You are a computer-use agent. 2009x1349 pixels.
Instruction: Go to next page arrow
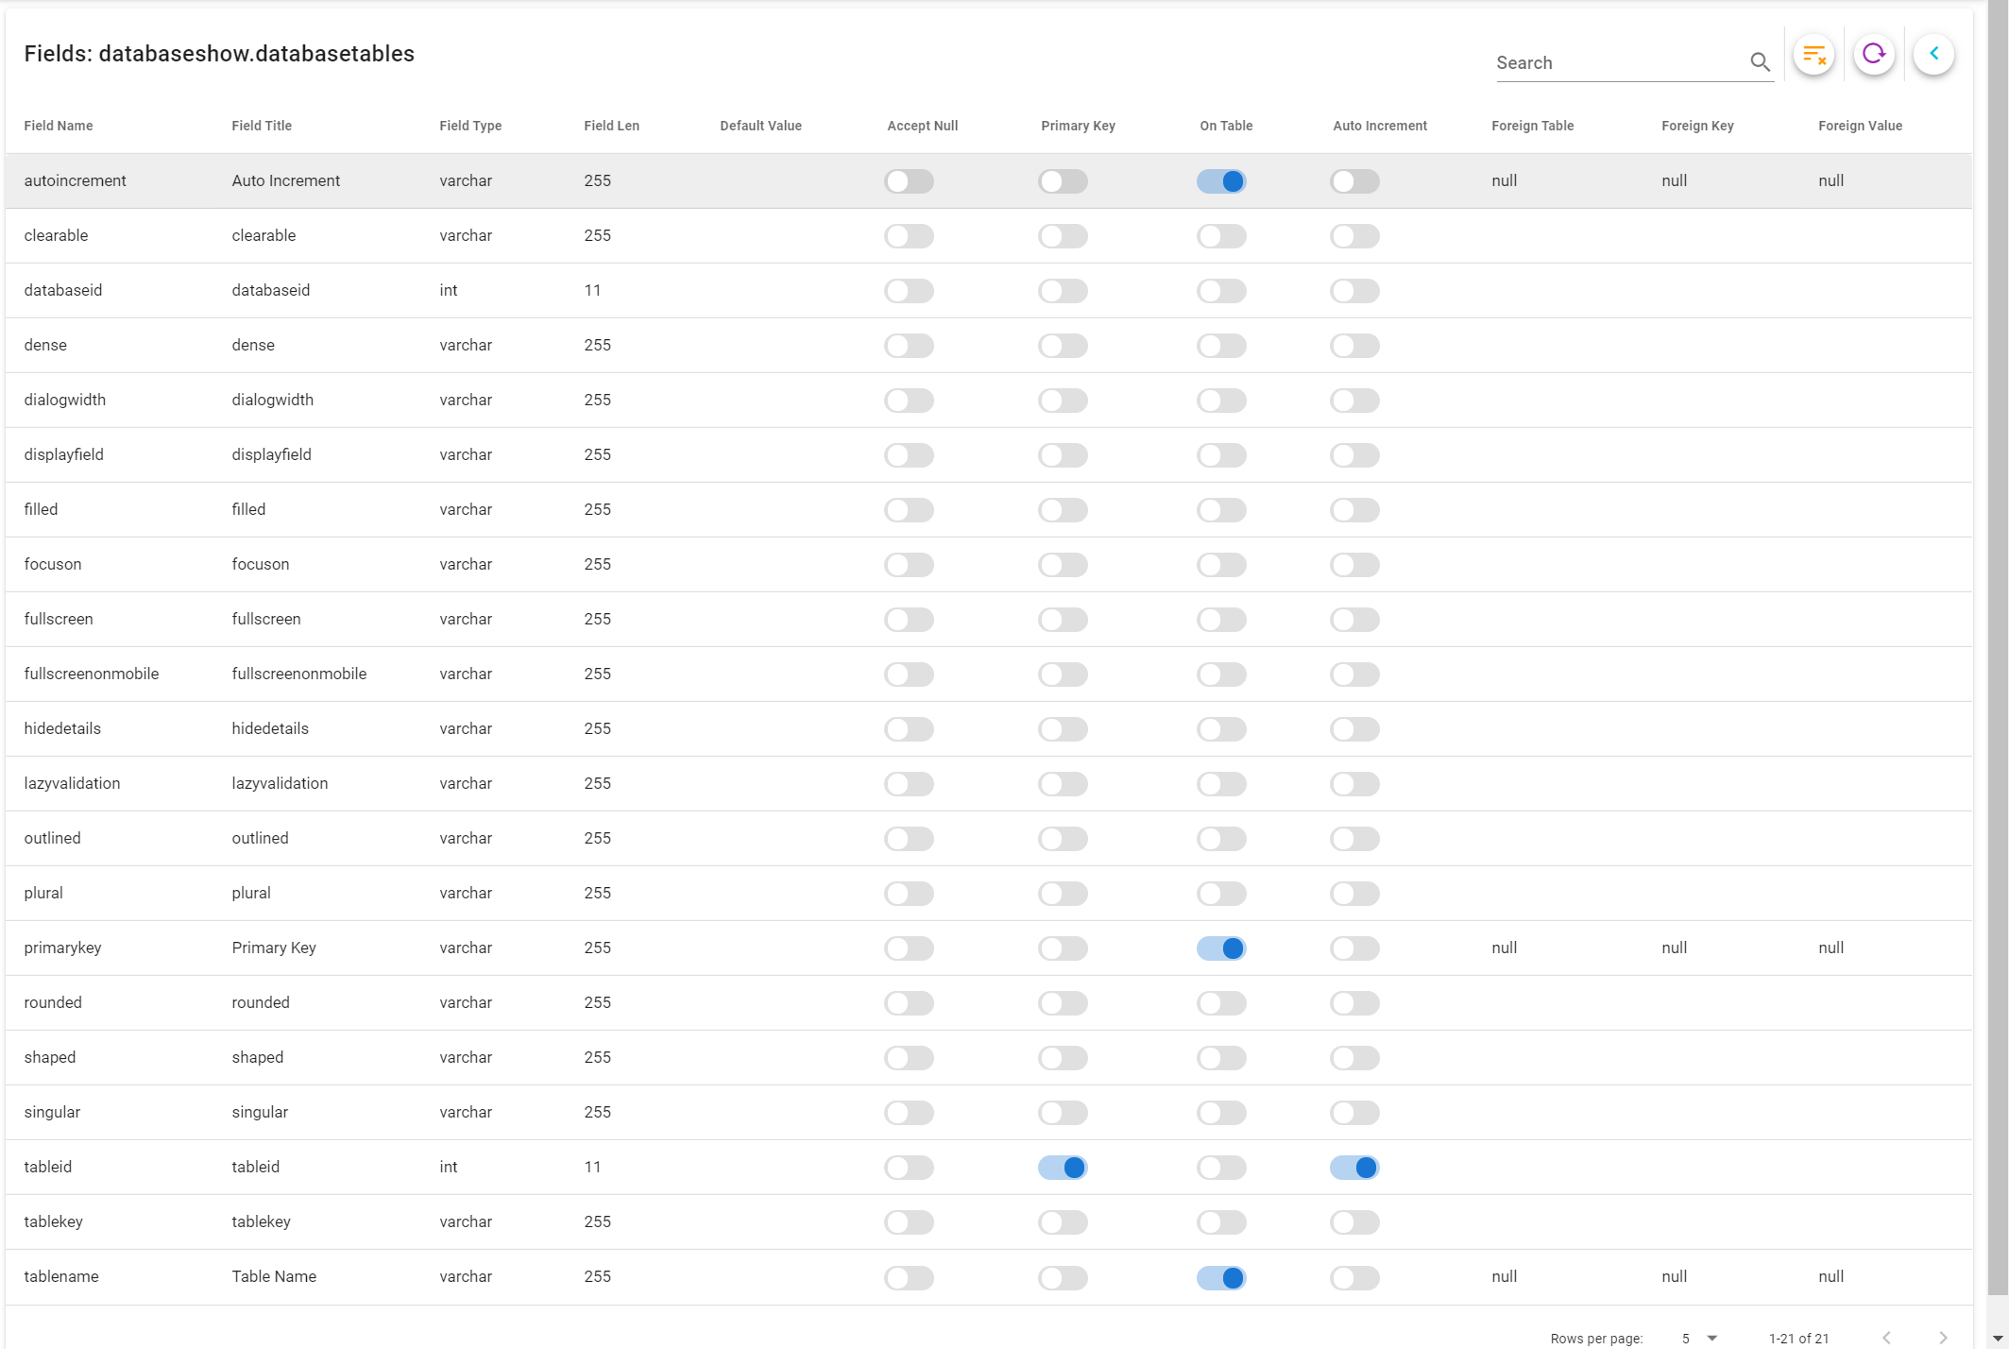pos(1943,1338)
